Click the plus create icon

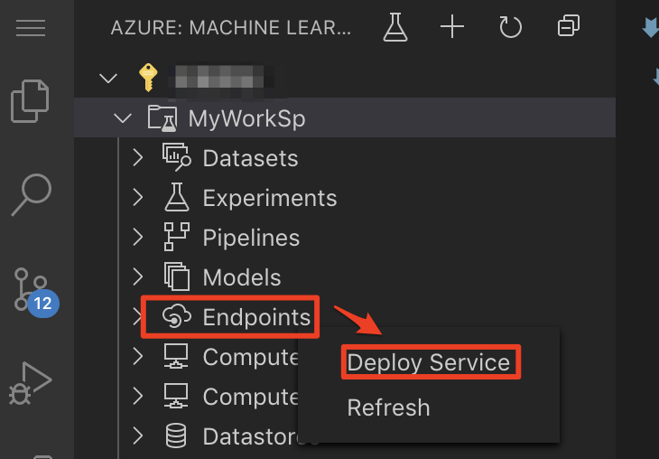(452, 27)
